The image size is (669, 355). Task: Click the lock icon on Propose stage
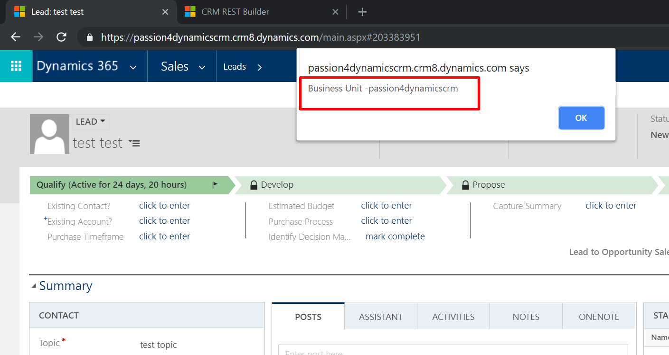[465, 185]
